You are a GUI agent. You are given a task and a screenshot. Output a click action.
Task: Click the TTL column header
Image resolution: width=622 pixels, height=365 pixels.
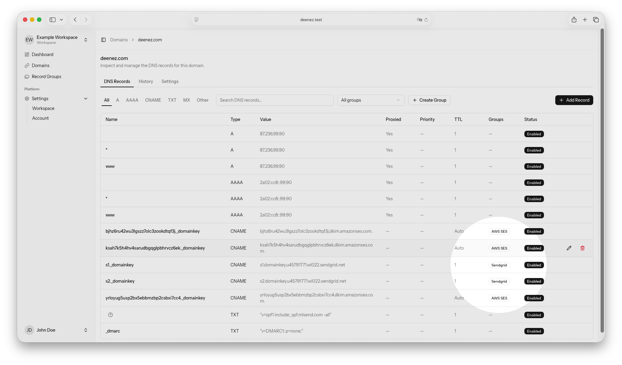(x=458, y=119)
